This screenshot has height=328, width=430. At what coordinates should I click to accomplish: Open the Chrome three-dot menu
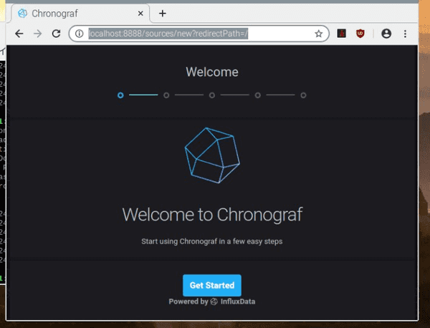coord(405,34)
